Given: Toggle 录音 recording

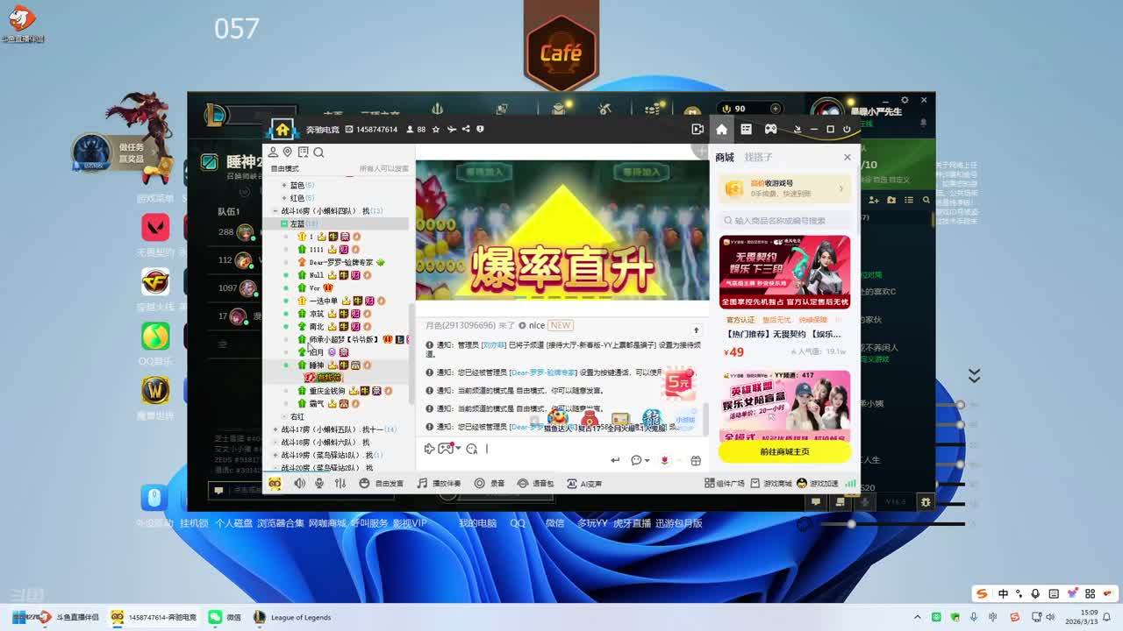Looking at the screenshot, I should (x=490, y=483).
